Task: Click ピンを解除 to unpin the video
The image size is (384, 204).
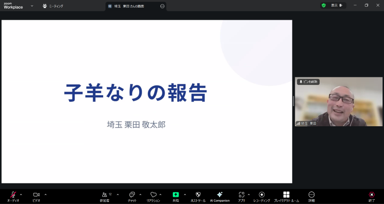Action: [x=308, y=82]
